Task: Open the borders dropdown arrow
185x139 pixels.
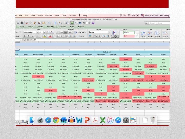Action: 40,36
